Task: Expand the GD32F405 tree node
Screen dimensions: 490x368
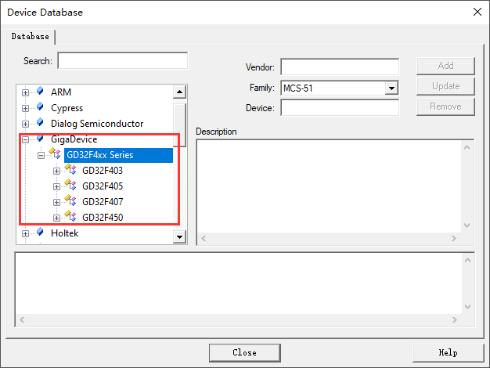Action: click(56, 186)
